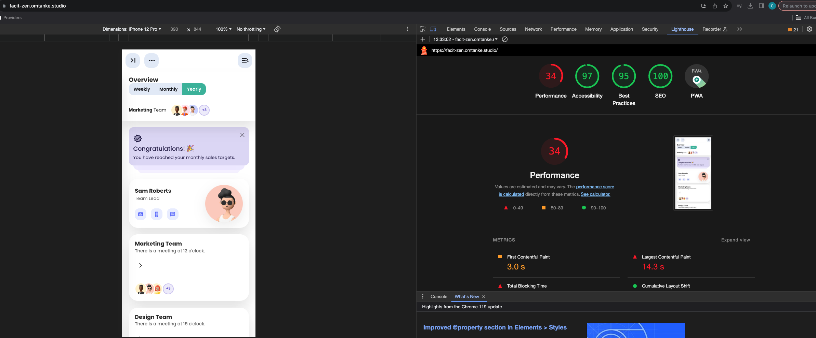Switch to the Sources tab
Screen dimensions: 816x338
coord(508,29)
